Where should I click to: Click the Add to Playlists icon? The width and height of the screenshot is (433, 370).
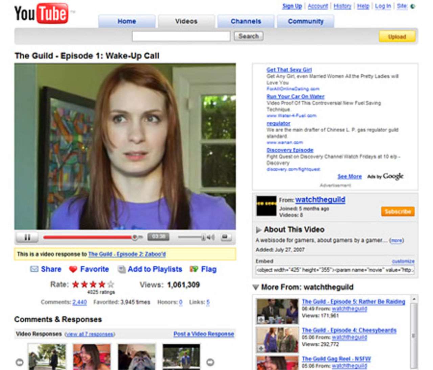[x=122, y=269]
